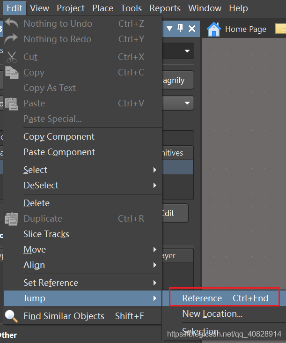
Task: Choose Nothing to Undo entry
Action: (x=82, y=23)
